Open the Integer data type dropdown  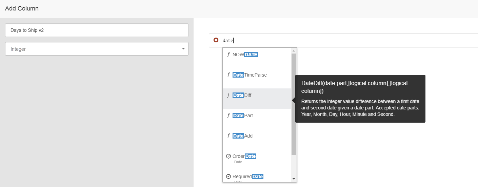(x=97, y=49)
